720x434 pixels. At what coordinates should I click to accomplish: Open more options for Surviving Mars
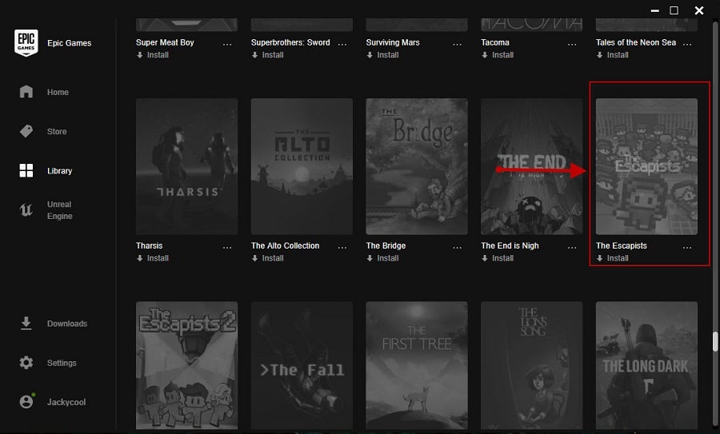457,45
